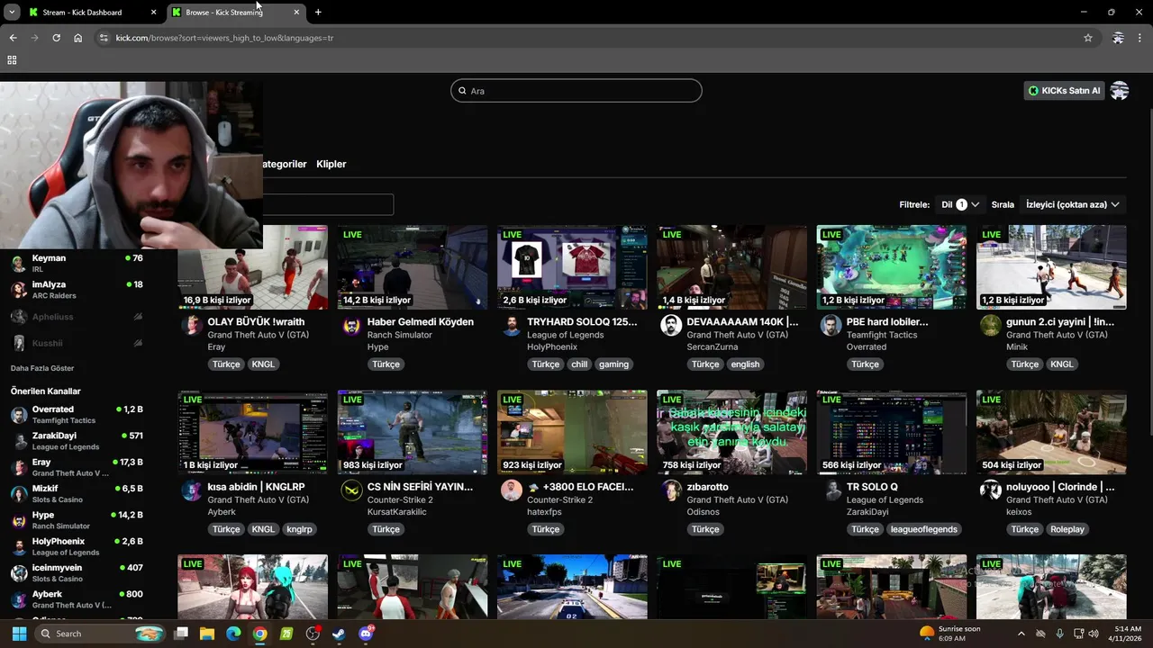Screen dimensions: 1153x648
Task: View site information icon in address bar
Action: [104, 38]
